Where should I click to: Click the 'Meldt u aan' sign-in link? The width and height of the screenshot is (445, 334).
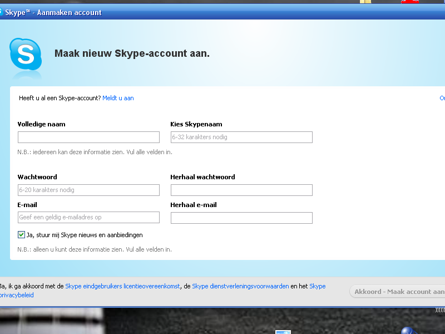coord(118,98)
